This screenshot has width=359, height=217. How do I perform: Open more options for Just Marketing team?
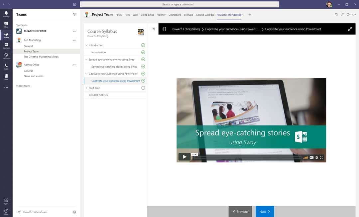click(75, 40)
